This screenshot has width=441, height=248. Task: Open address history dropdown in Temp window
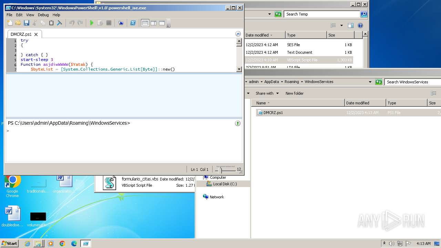coord(269,14)
